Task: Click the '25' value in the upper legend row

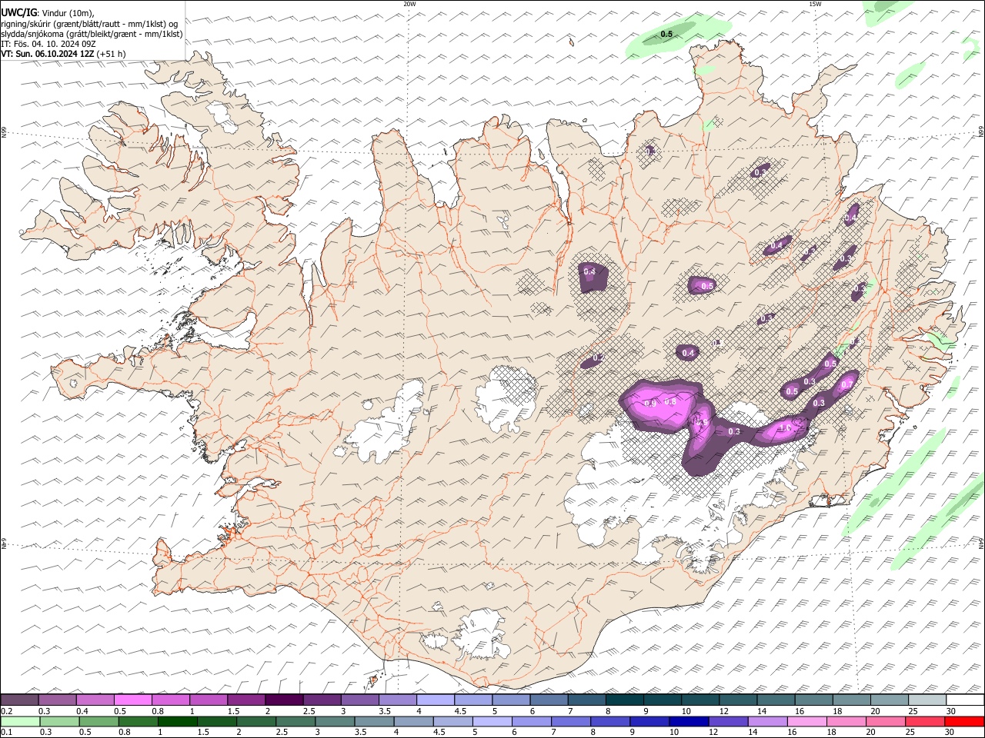Action: [x=913, y=711]
